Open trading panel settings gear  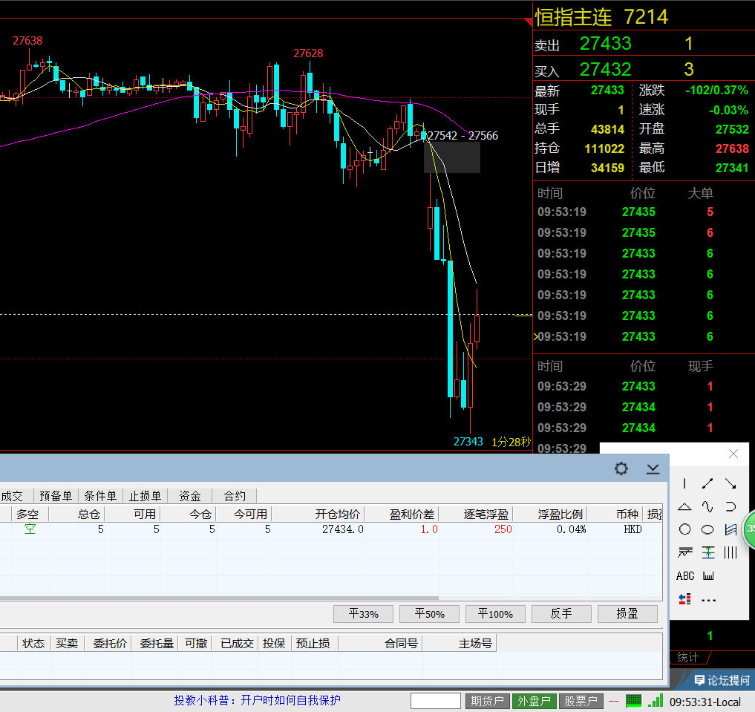(x=621, y=468)
